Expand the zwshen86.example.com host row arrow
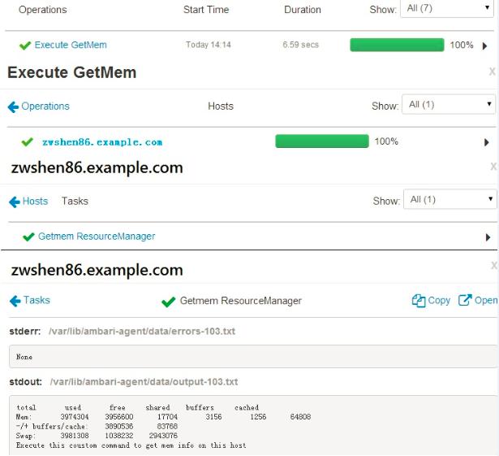The height and width of the screenshot is (456, 499). pyautogui.click(x=486, y=142)
